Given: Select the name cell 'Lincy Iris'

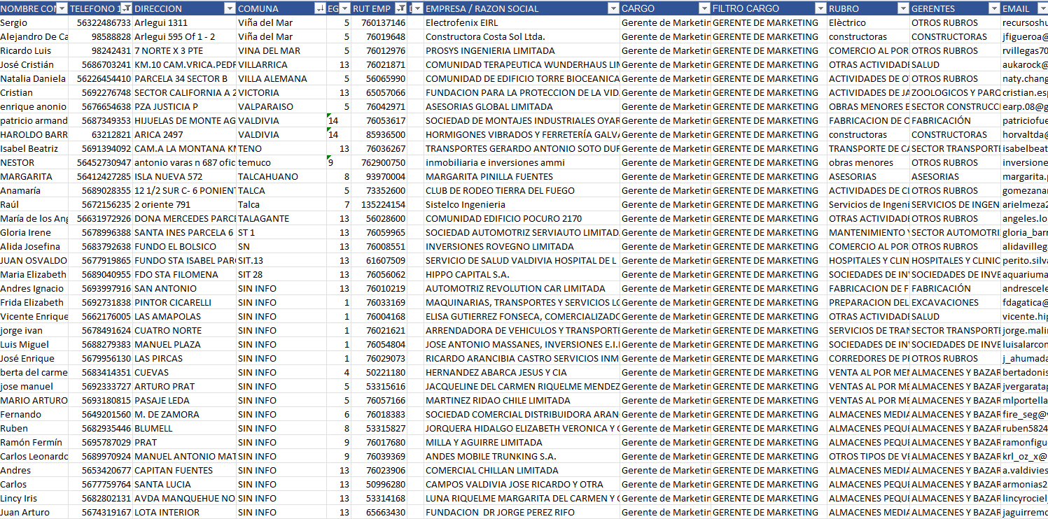Looking at the screenshot, I should tap(34, 498).
